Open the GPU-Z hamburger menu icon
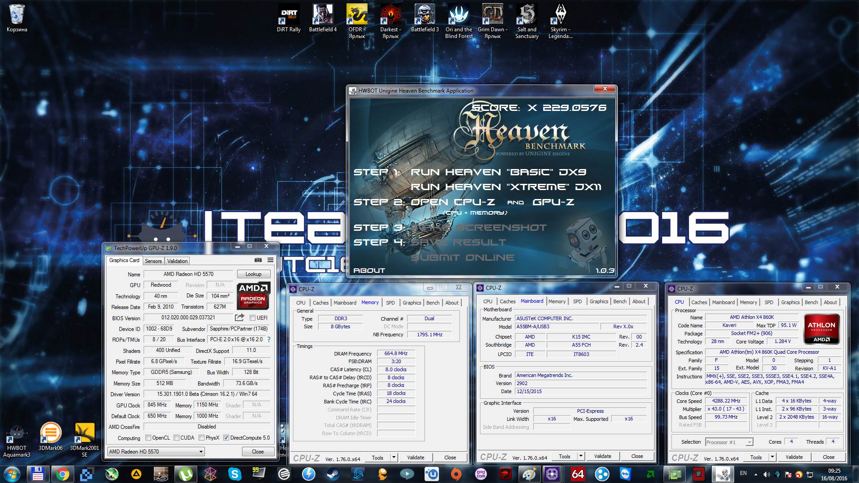859x483 pixels. point(270,260)
